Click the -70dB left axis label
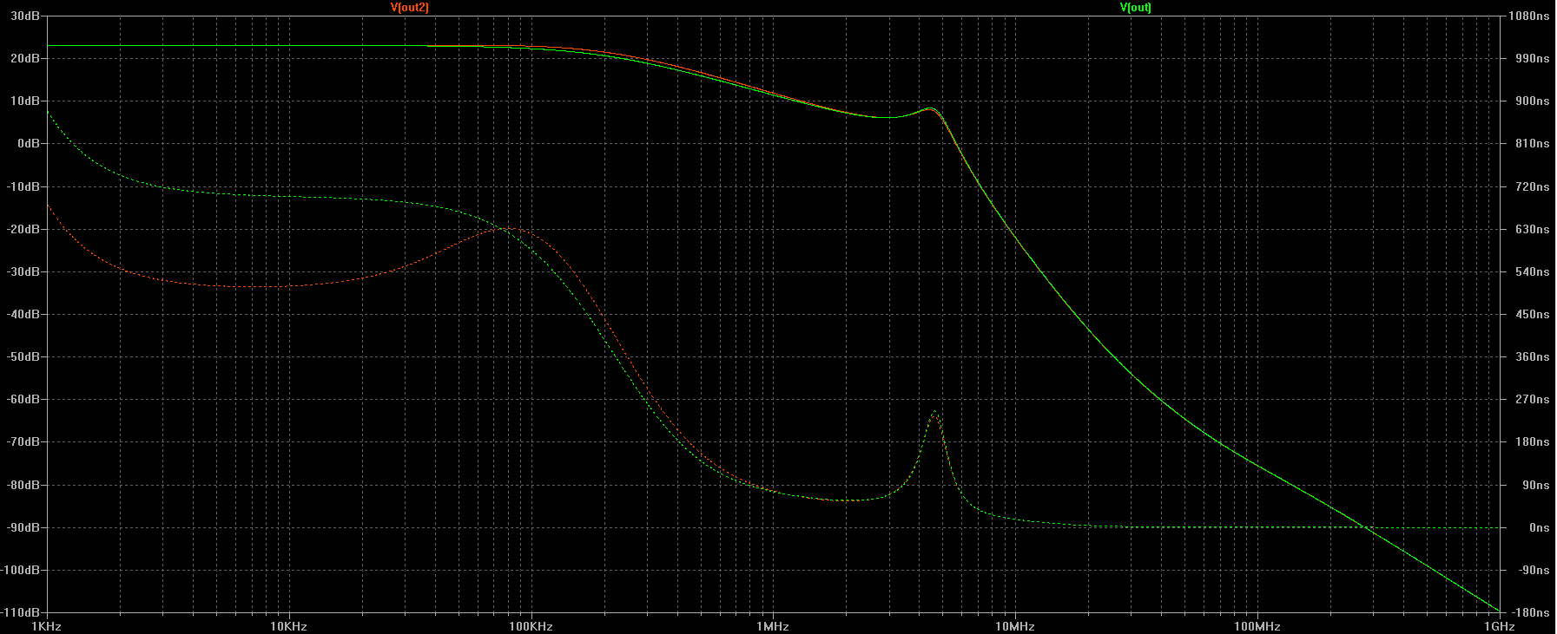The image size is (1557, 634). [x=23, y=442]
